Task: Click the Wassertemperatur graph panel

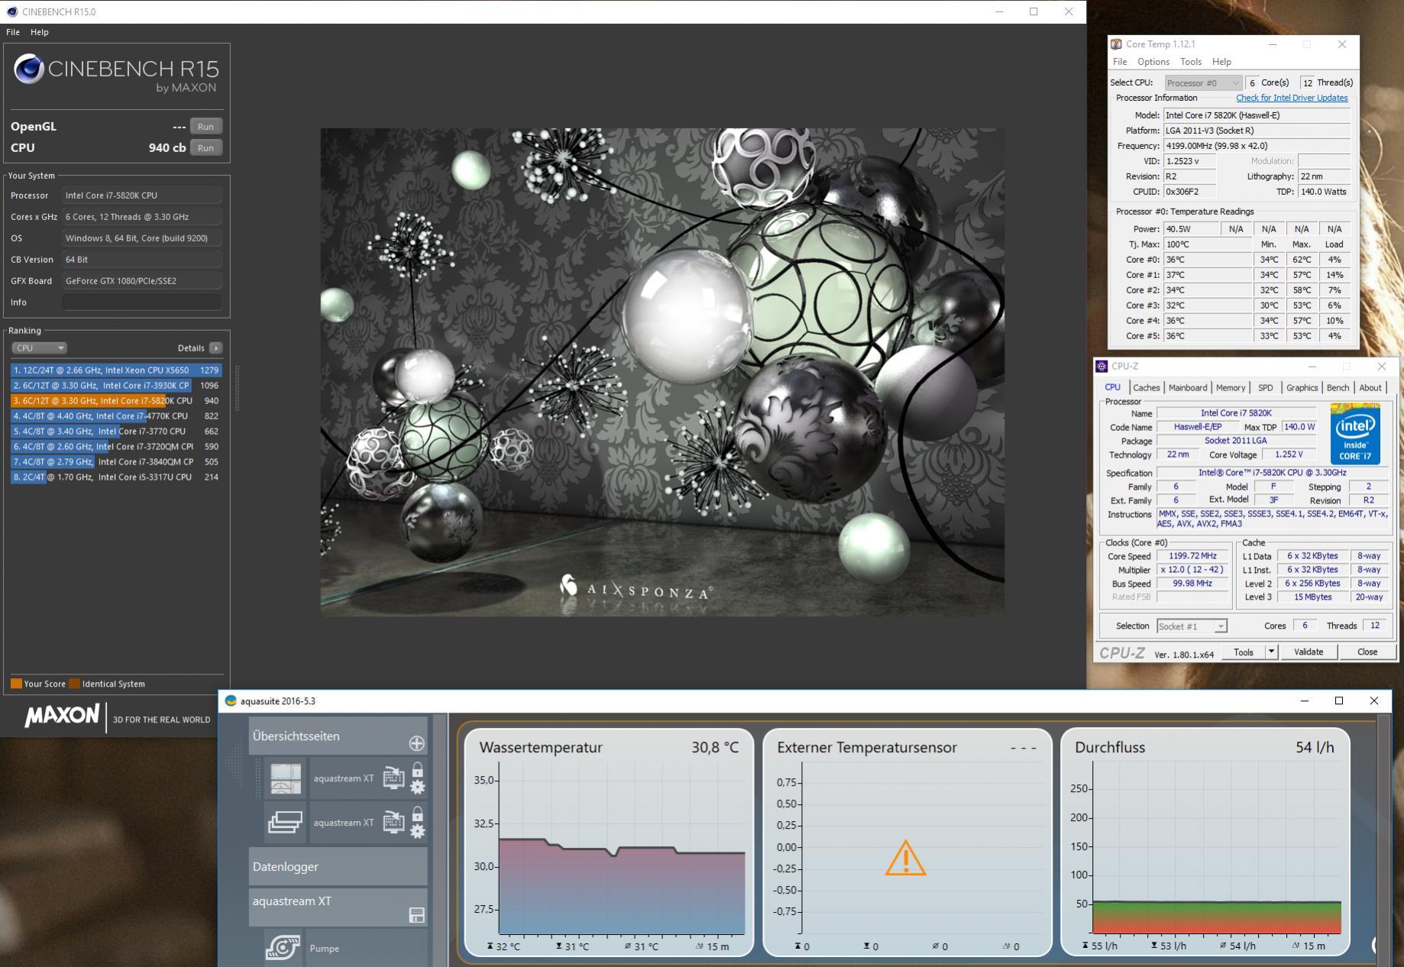Action: (609, 843)
